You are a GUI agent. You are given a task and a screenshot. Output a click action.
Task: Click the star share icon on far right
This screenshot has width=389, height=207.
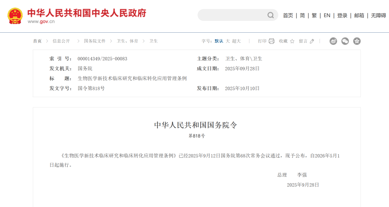357,41
